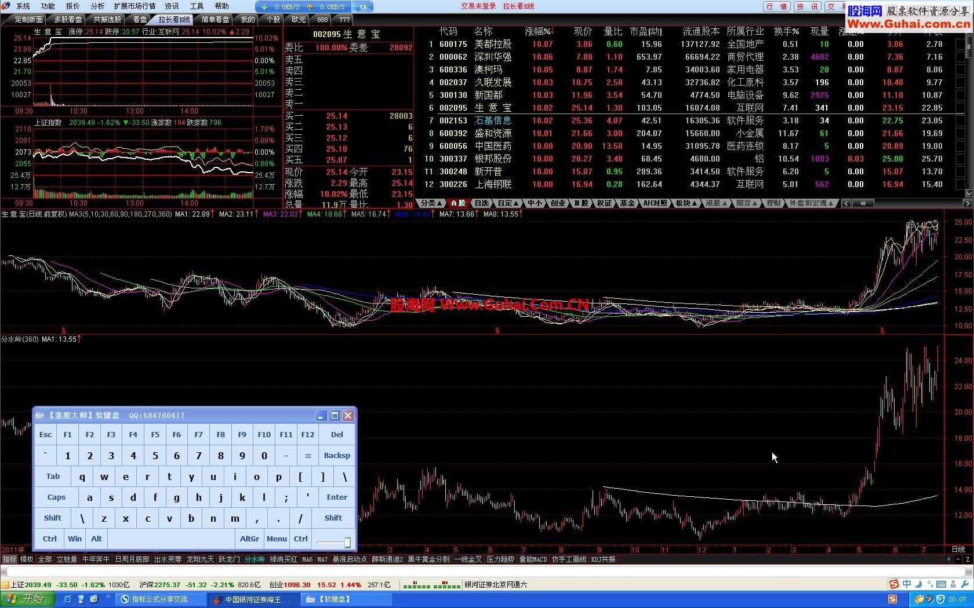The image size is (974, 608).
Task: Switch to the 共振选股 tab
Action: (107, 19)
